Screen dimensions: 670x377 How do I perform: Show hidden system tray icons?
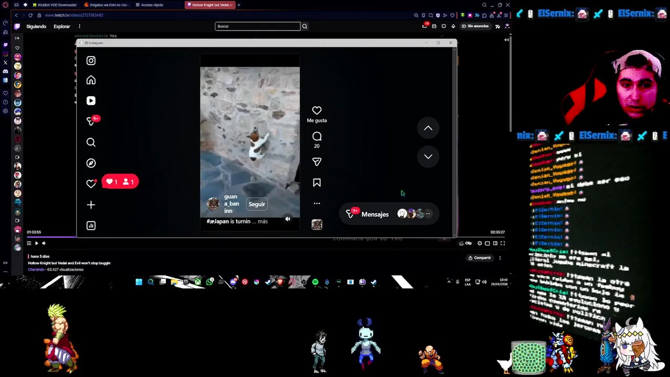point(449,282)
